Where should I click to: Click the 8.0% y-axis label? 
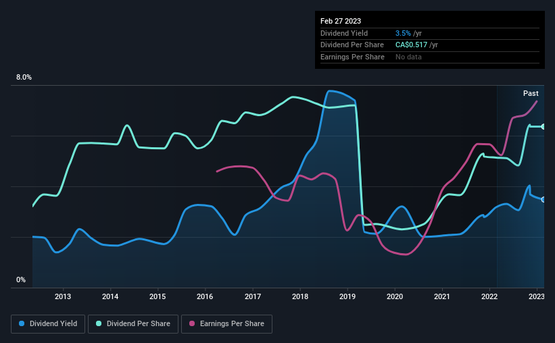click(24, 77)
